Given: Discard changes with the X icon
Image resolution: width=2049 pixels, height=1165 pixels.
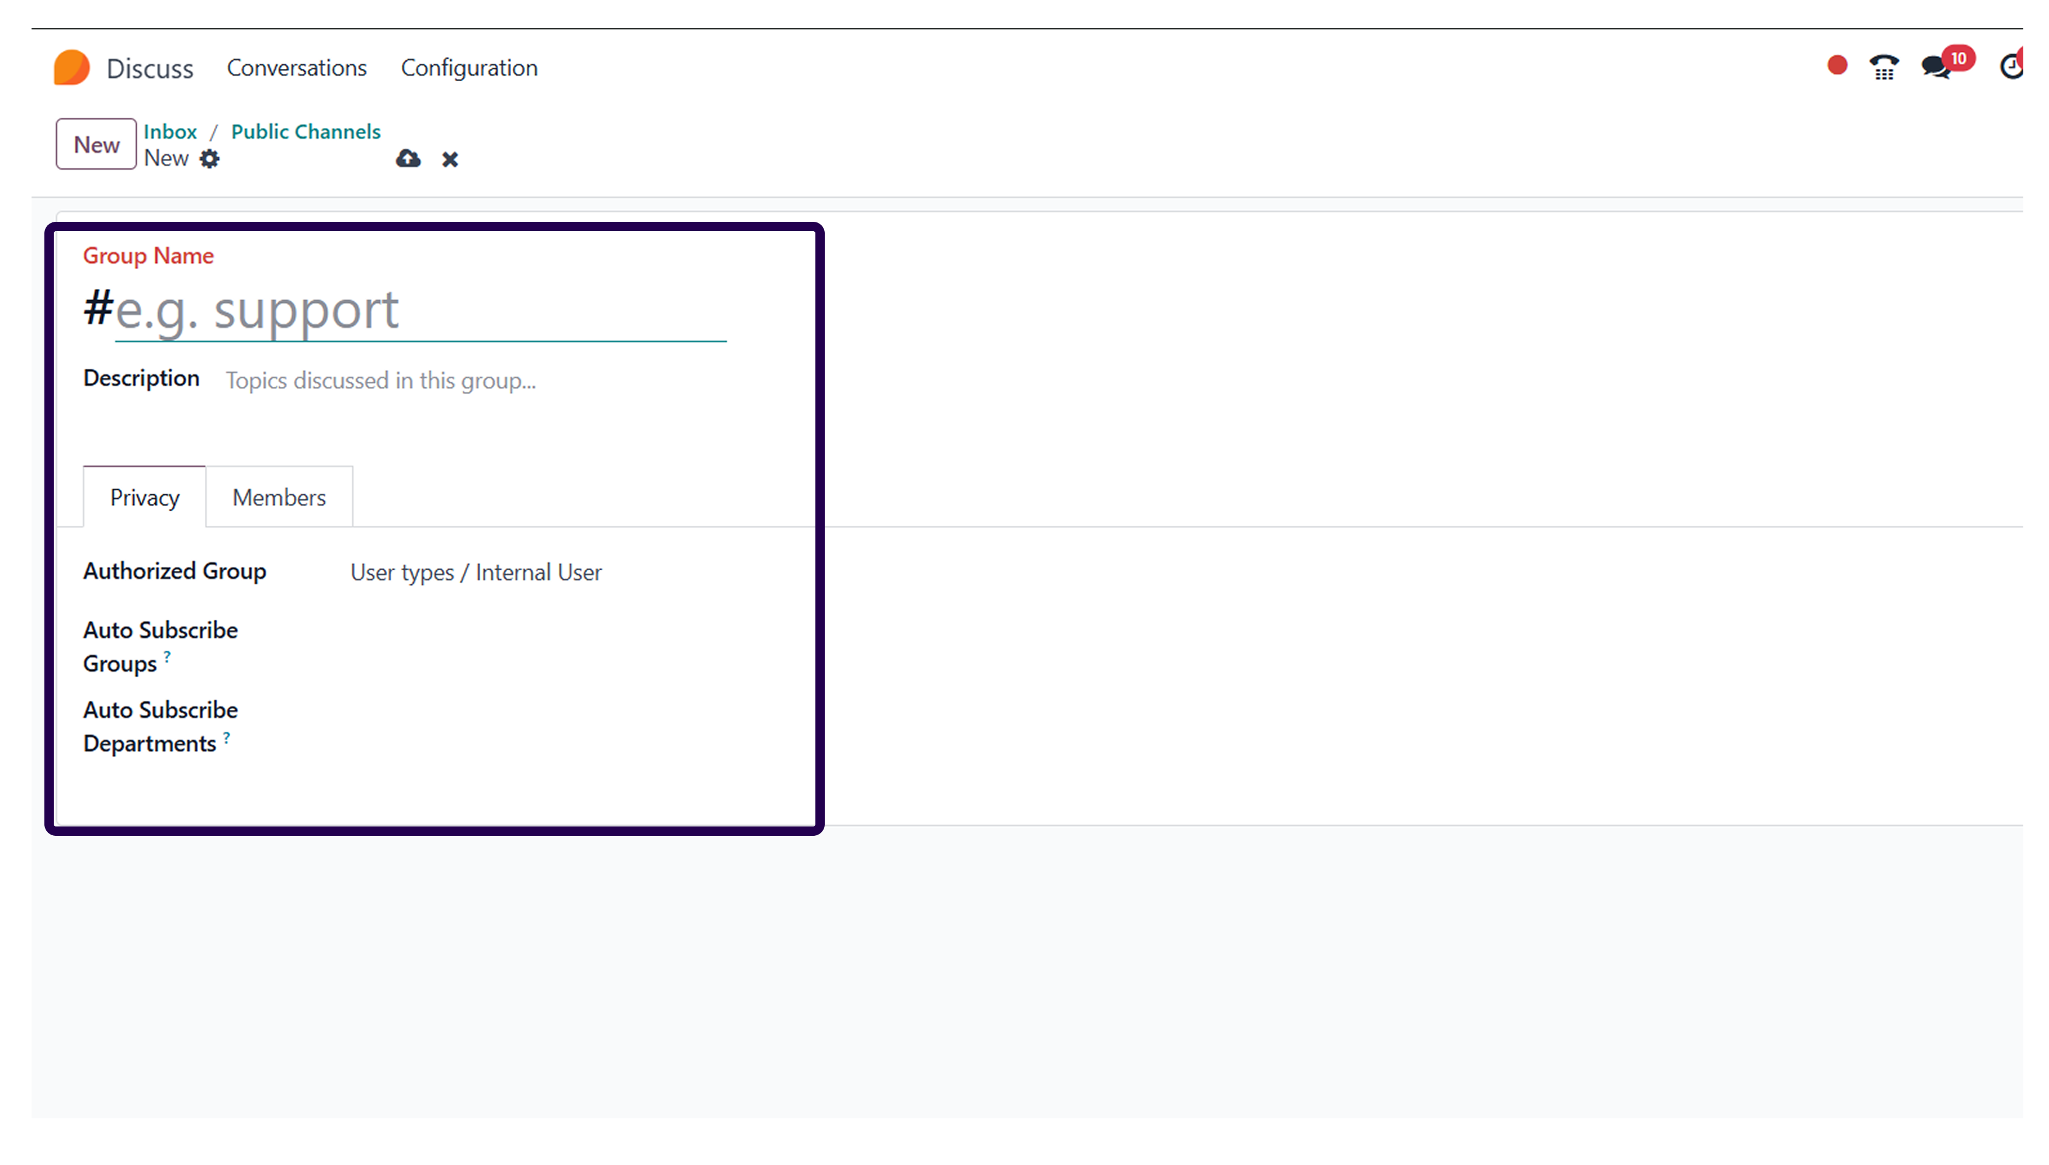Looking at the screenshot, I should (450, 160).
